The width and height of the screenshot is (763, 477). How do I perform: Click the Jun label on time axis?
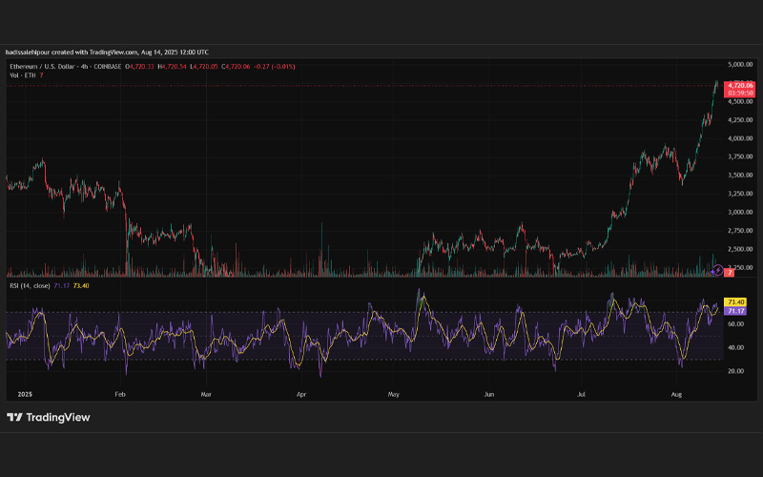489,394
